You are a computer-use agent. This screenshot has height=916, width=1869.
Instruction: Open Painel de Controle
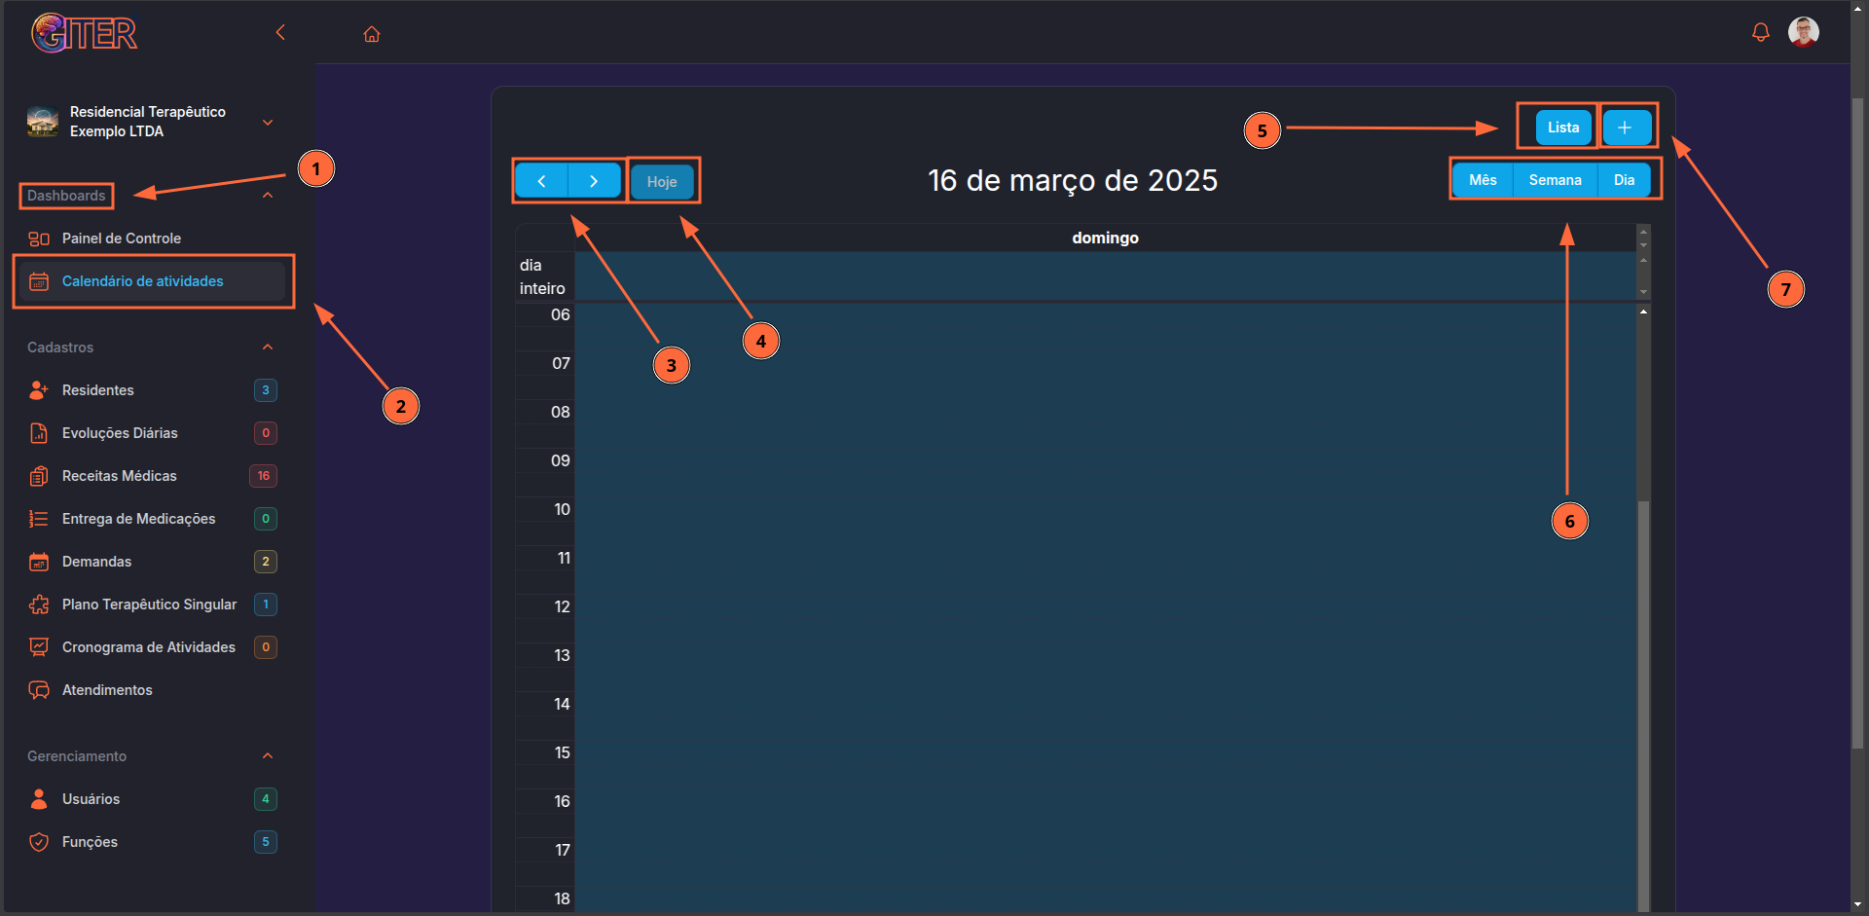click(x=122, y=238)
